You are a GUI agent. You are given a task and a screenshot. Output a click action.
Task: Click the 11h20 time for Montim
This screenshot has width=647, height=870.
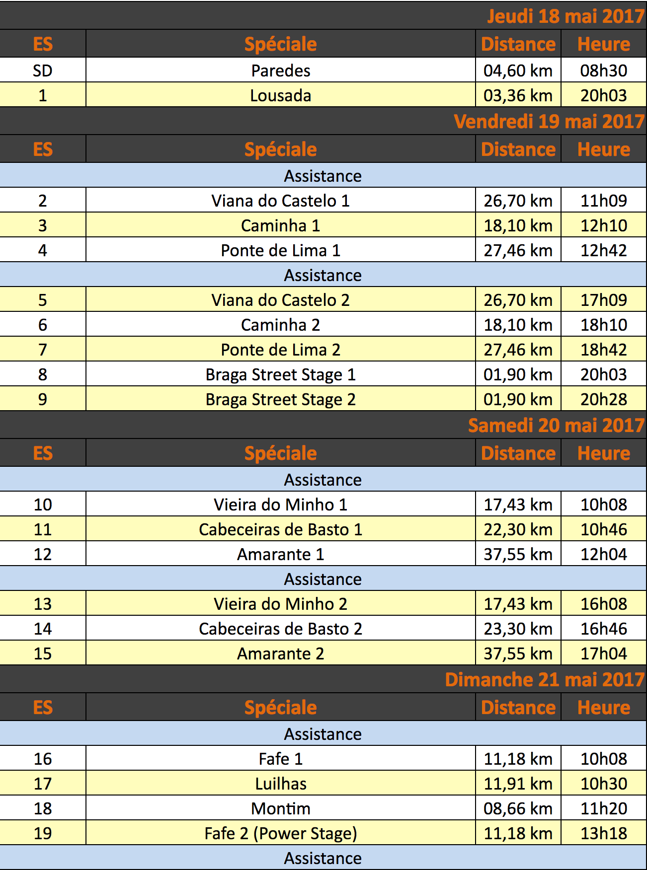(604, 808)
